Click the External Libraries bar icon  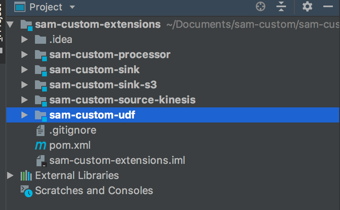click(x=26, y=175)
